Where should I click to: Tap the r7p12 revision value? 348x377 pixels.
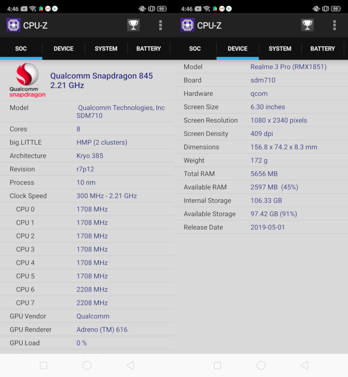tap(85, 169)
